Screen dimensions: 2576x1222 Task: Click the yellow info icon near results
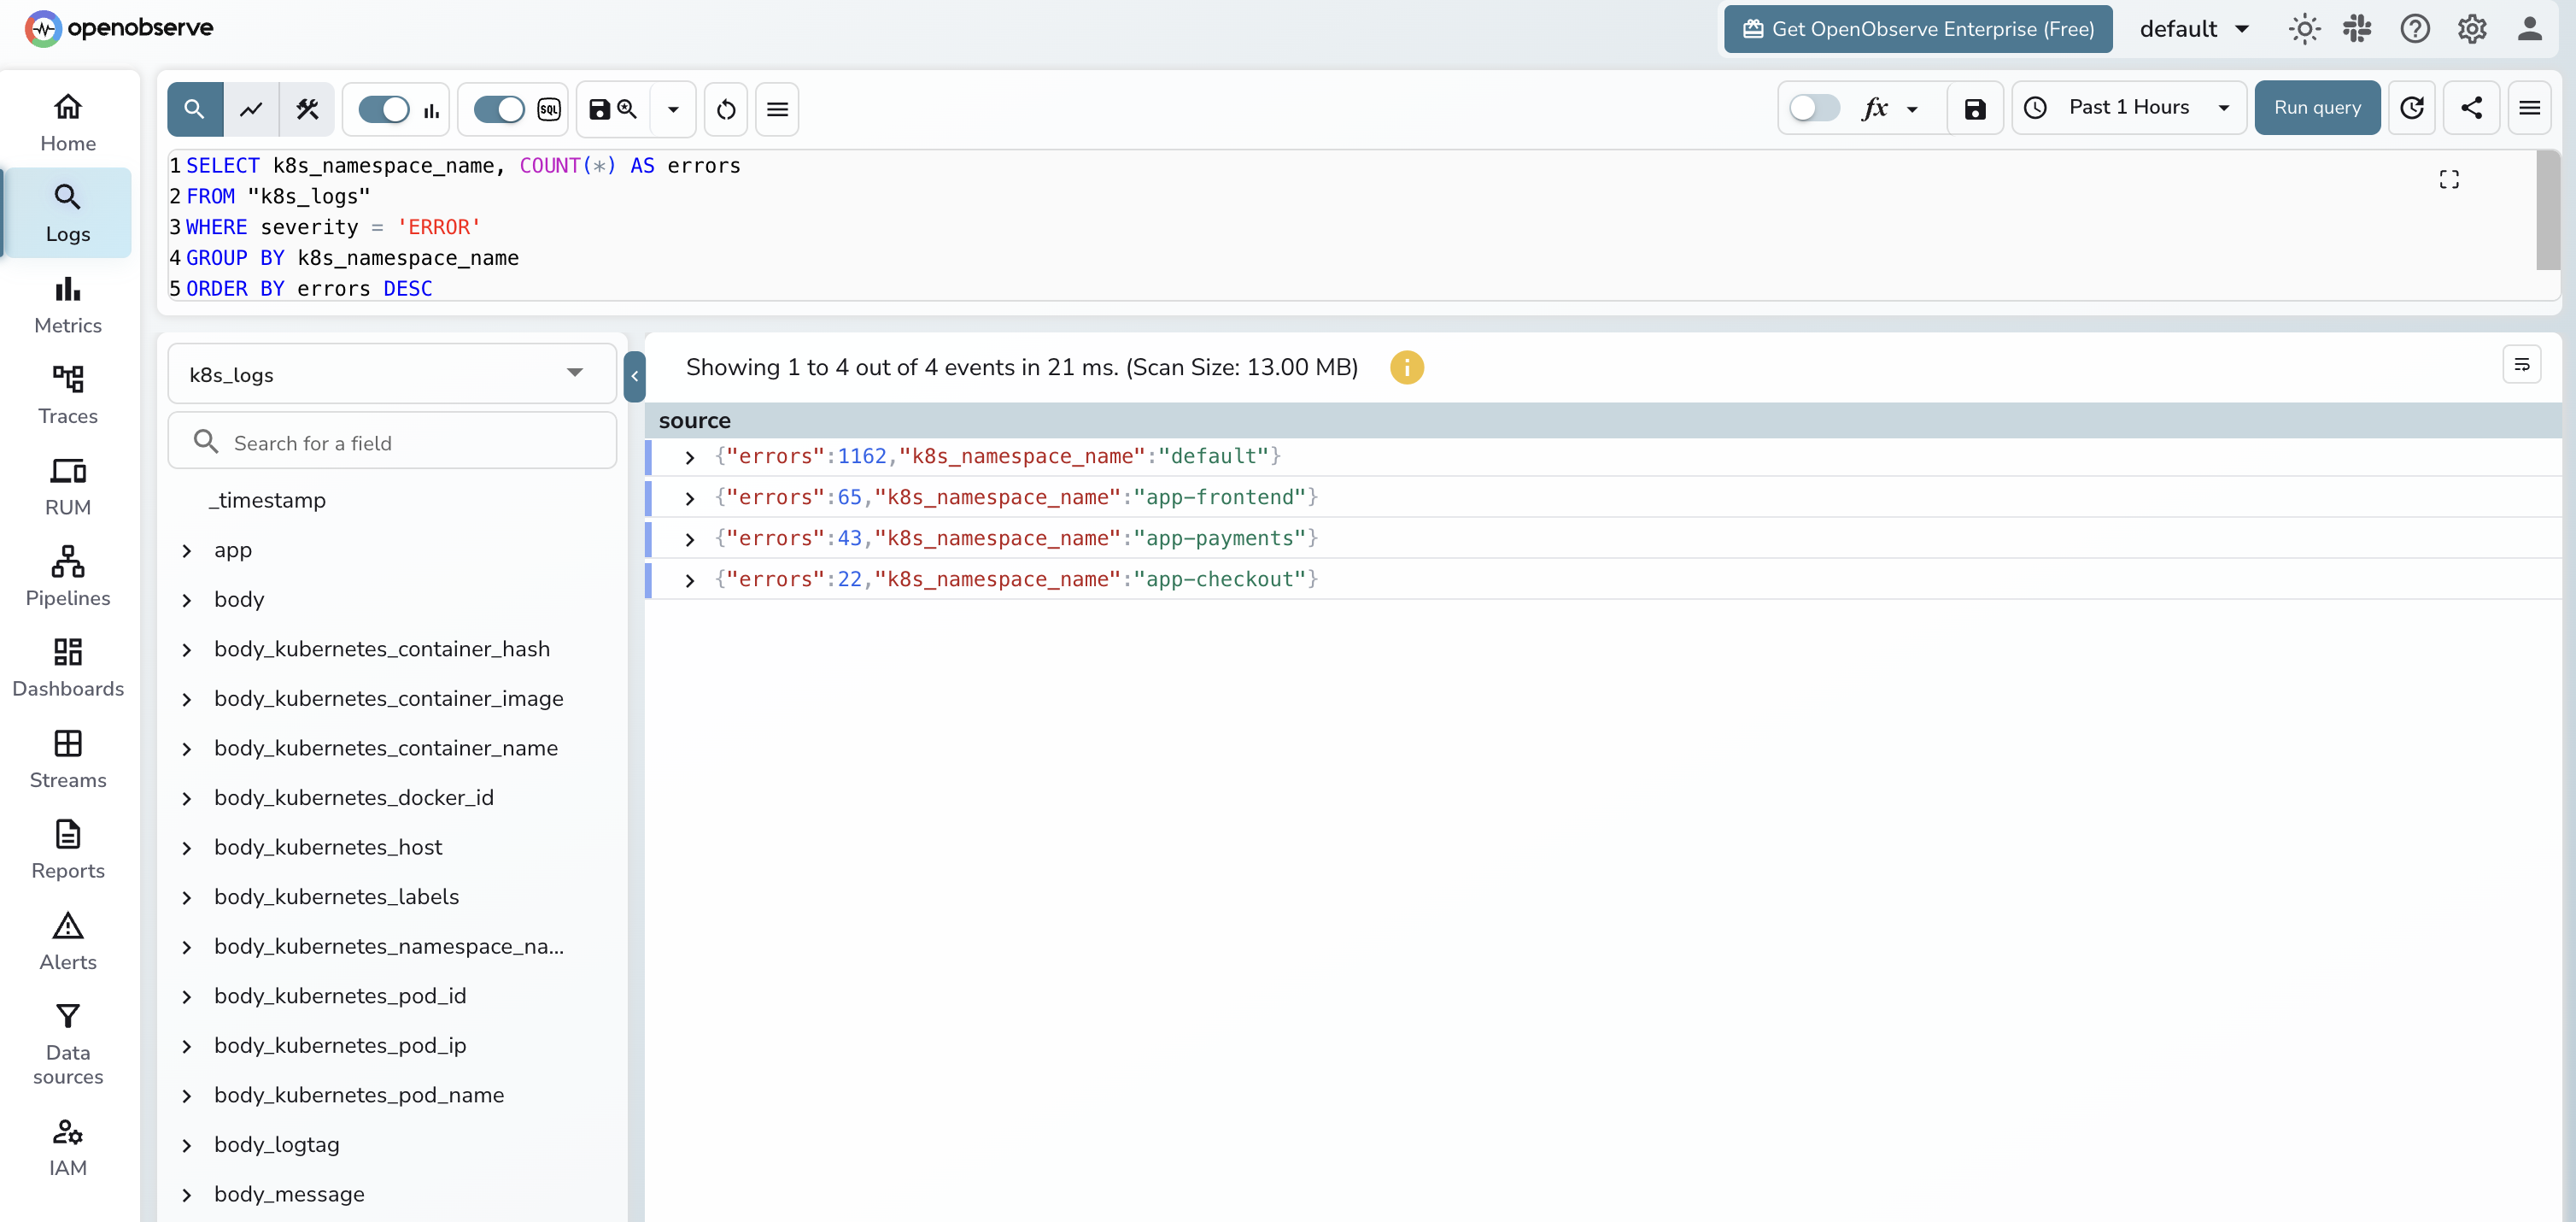[x=1406, y=367]
